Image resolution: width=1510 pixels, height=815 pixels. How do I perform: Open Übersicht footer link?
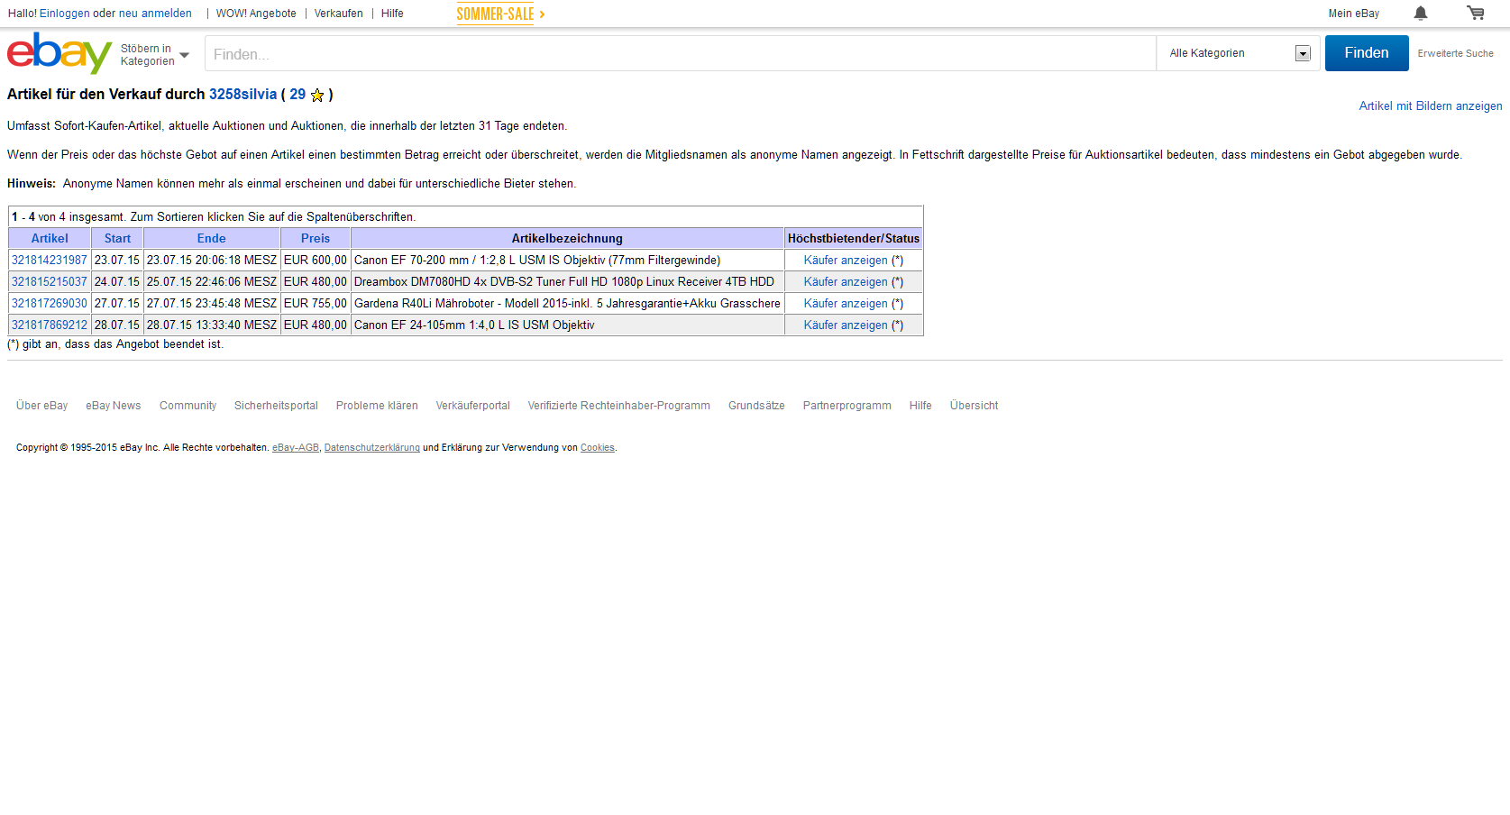(974, 406)
